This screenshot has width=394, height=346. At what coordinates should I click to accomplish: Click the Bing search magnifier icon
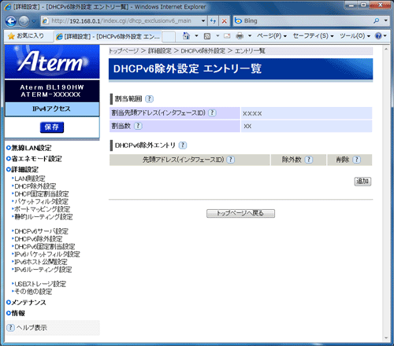[x=377, y=20]
